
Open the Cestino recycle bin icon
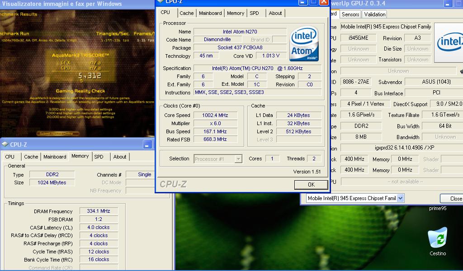pos(438,241)
